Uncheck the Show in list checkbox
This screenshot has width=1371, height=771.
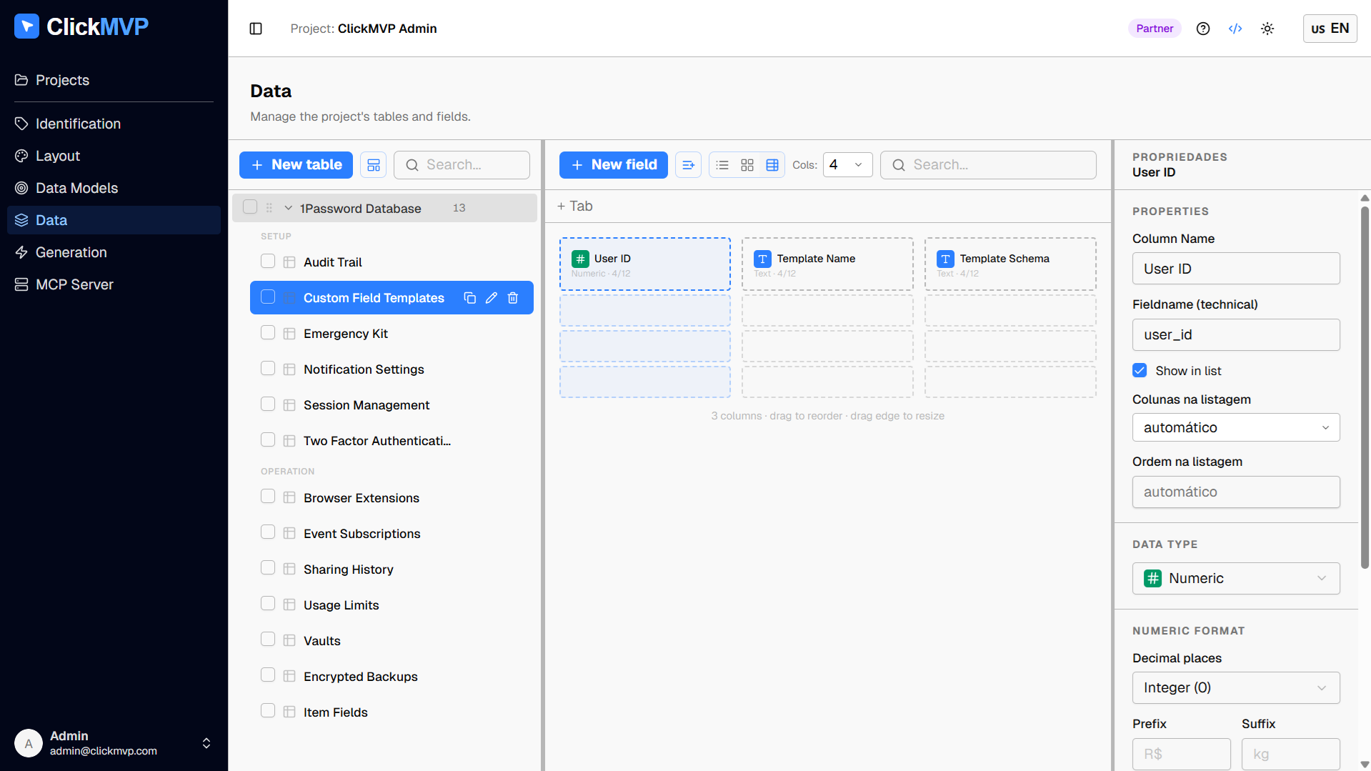1140,371
